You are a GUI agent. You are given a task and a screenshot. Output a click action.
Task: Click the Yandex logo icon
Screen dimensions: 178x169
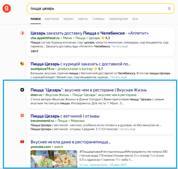7,9
